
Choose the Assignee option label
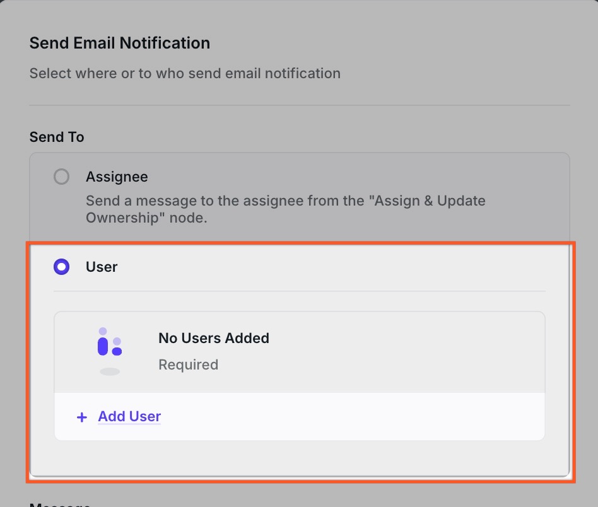pos(117,177)
